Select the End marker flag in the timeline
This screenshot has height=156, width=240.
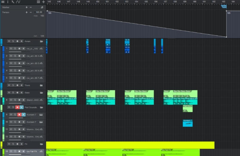coord(224,6)
